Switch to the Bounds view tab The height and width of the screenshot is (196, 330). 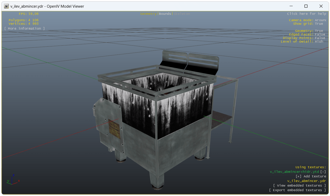tap(165, 14)
